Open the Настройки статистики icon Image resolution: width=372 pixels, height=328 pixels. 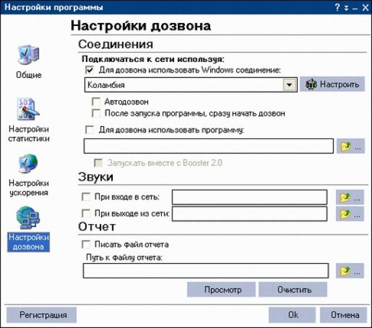click(28, 109)
